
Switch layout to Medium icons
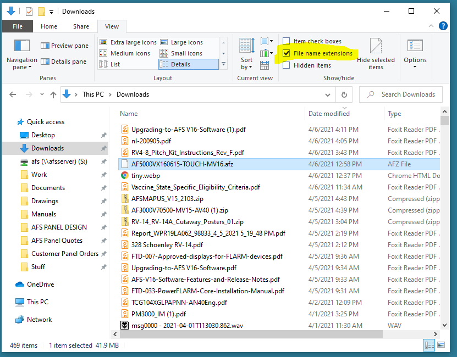click(125, 54)
